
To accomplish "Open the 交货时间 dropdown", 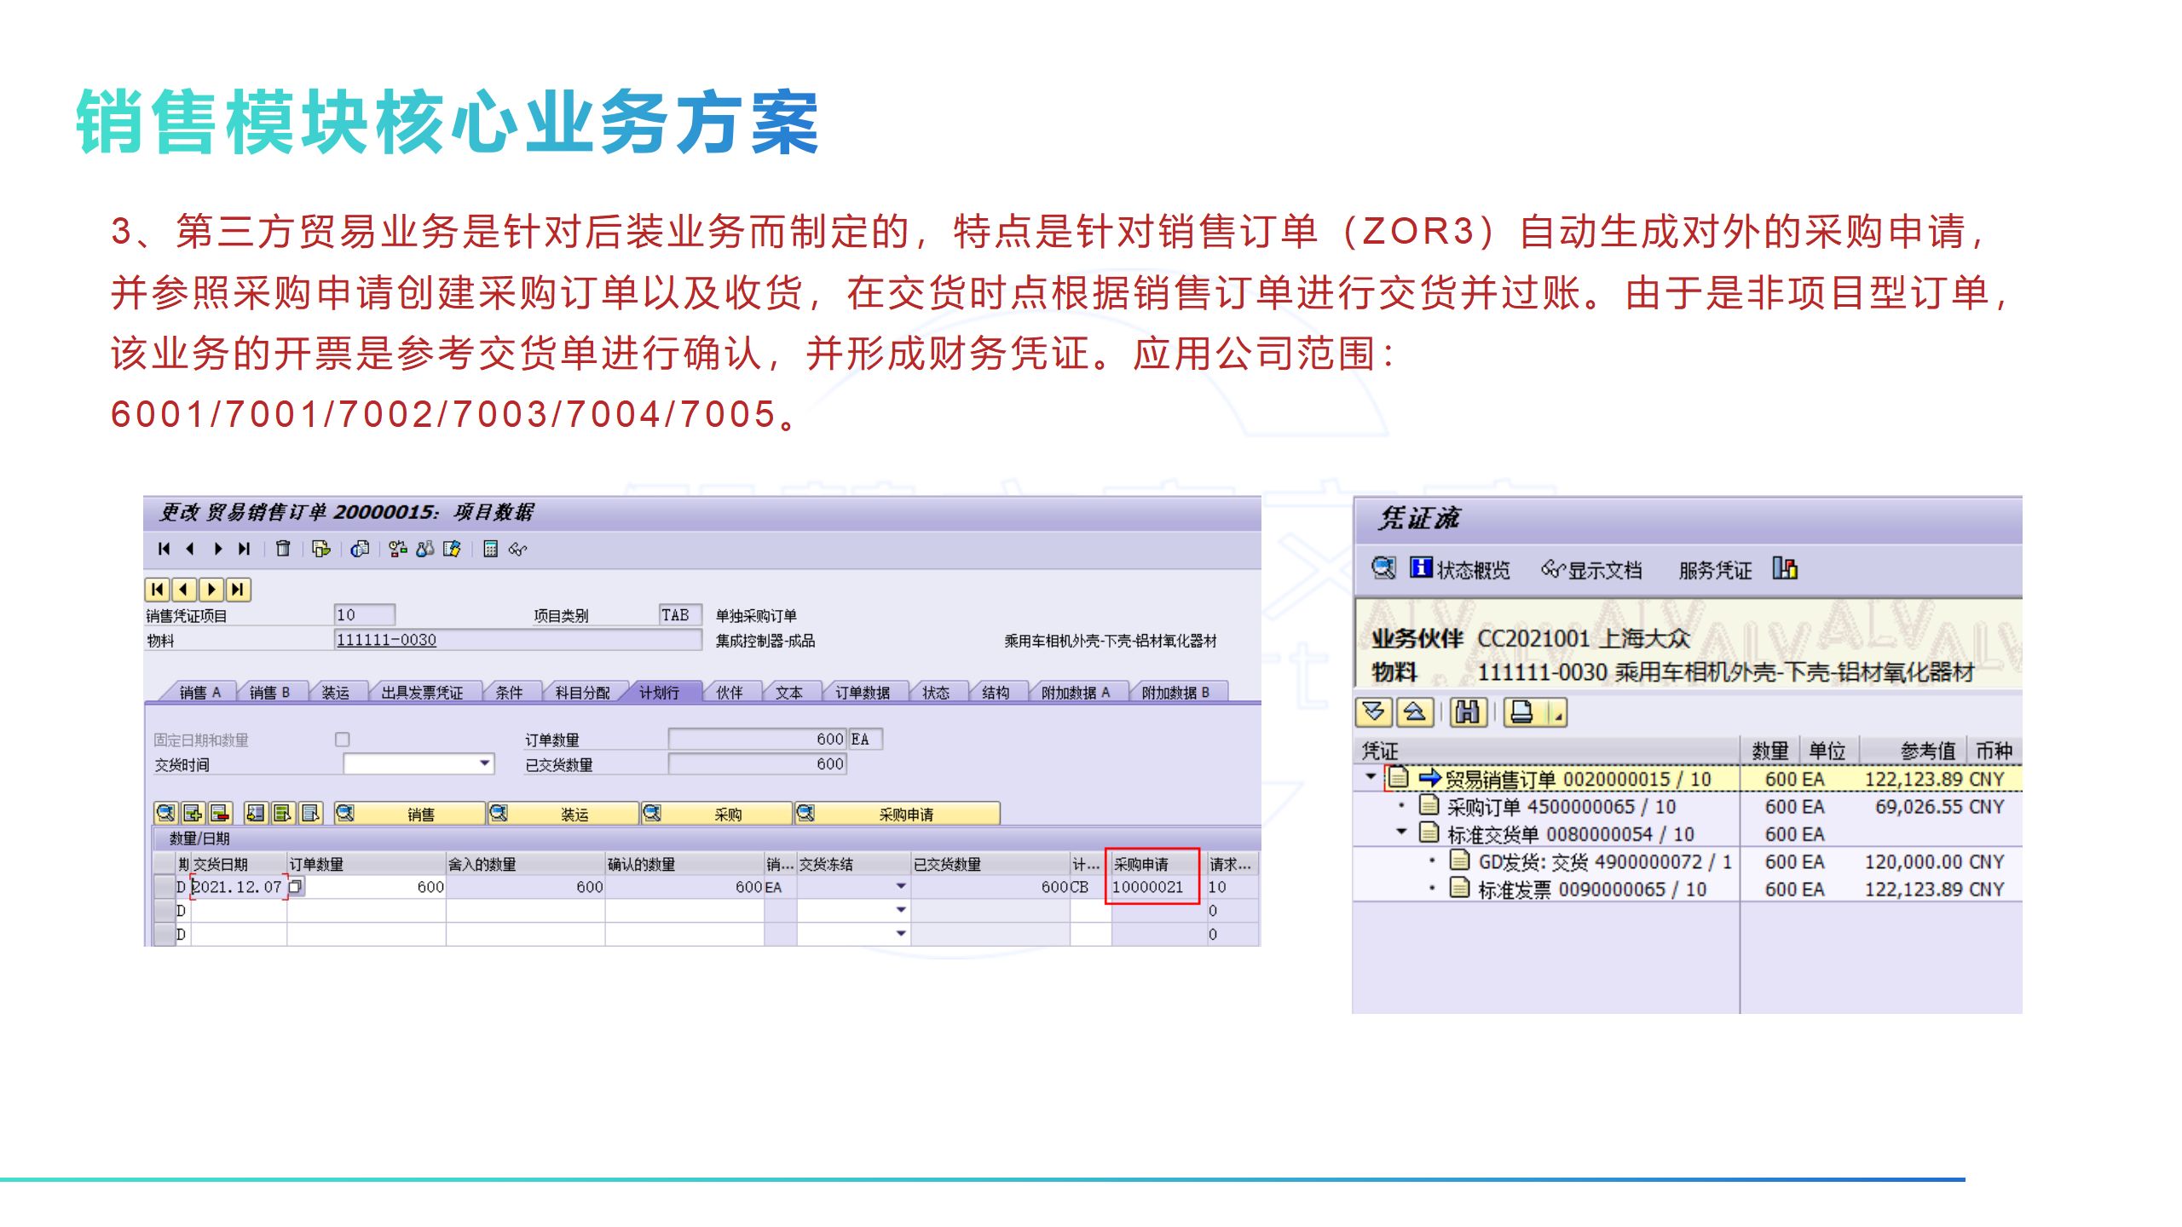I will tap(484, 763).
